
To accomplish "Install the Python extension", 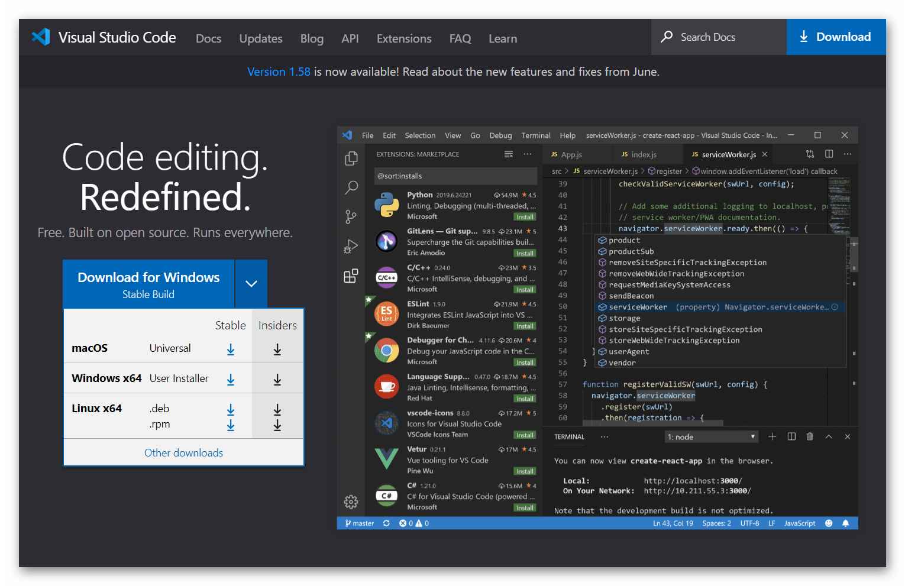I will pos(525,217).
